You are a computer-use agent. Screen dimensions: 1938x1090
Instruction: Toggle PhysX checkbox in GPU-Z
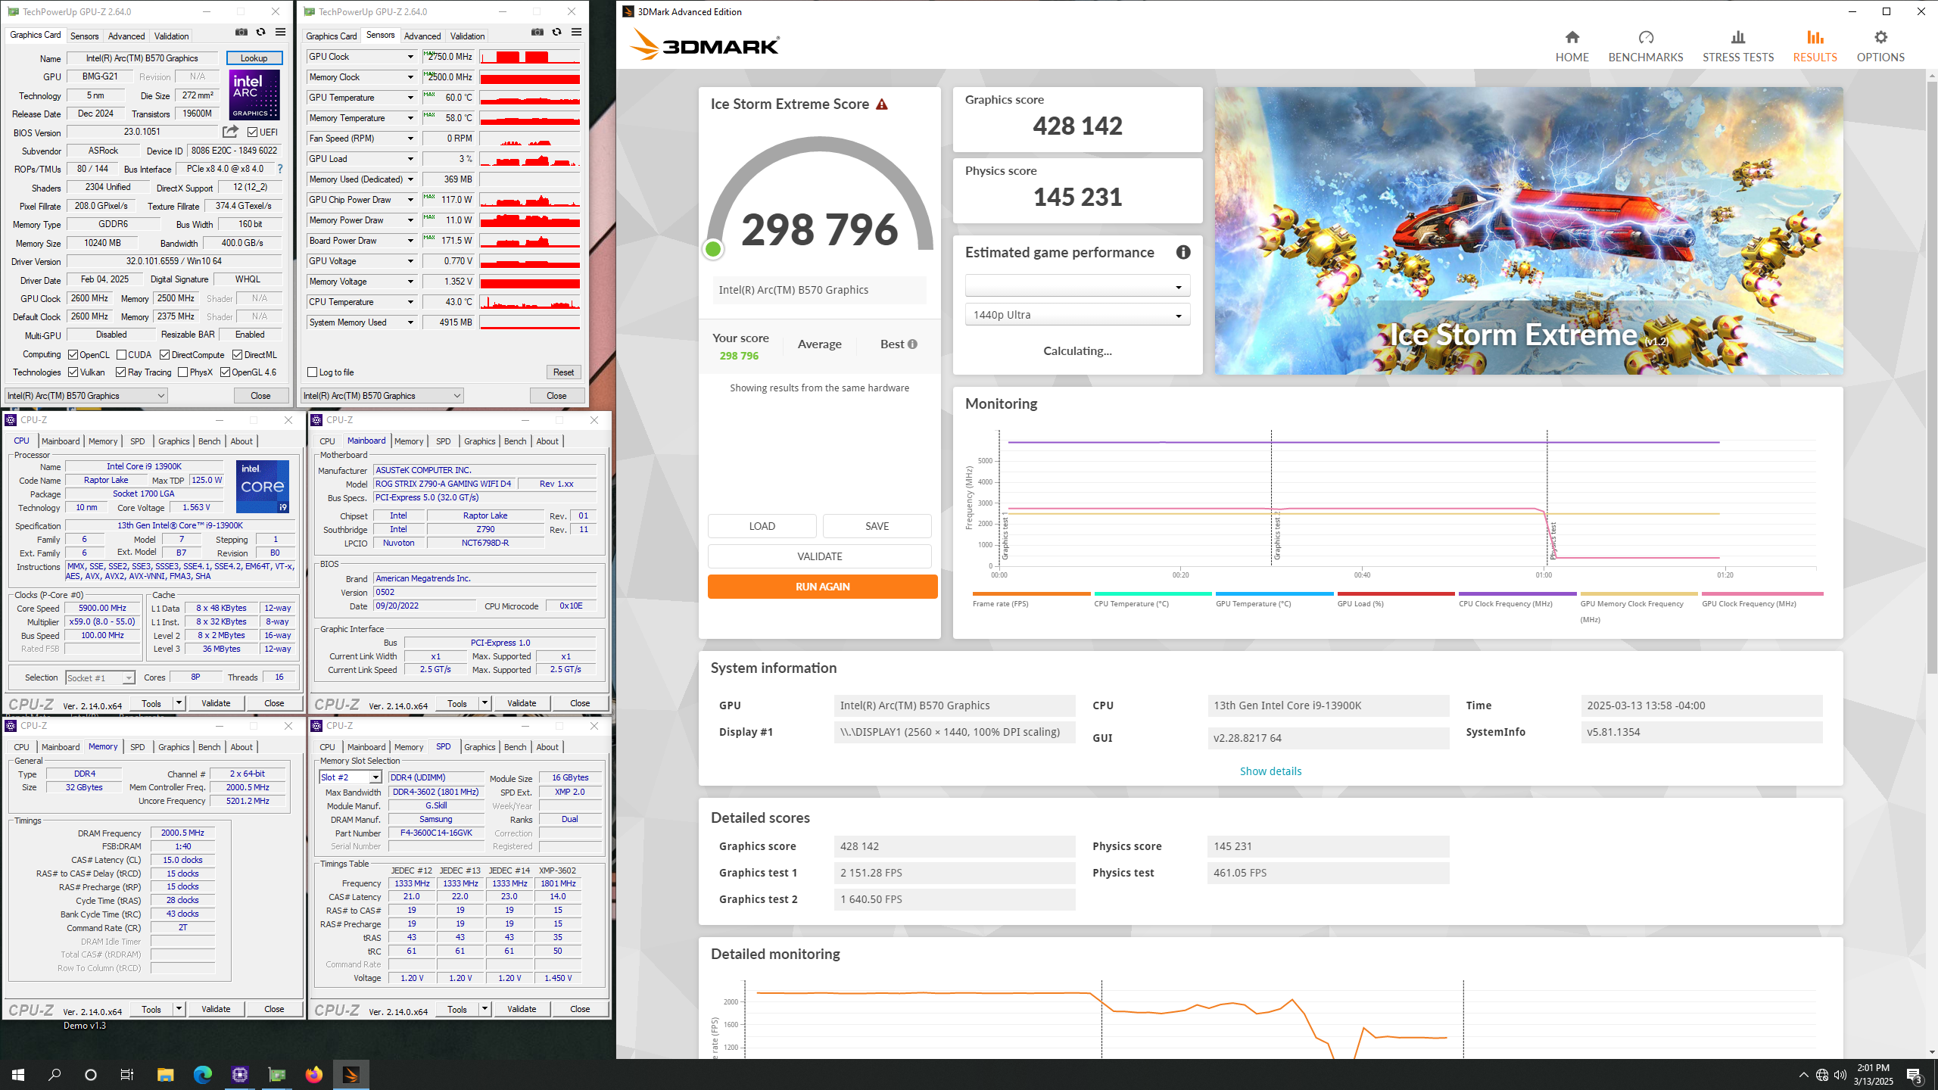pos(182,372)
